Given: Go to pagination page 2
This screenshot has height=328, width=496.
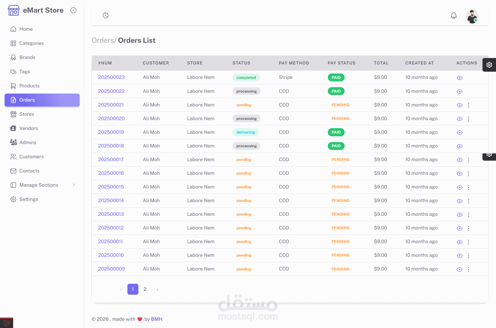Looking at the screenshot, I should tap(145, 289).
